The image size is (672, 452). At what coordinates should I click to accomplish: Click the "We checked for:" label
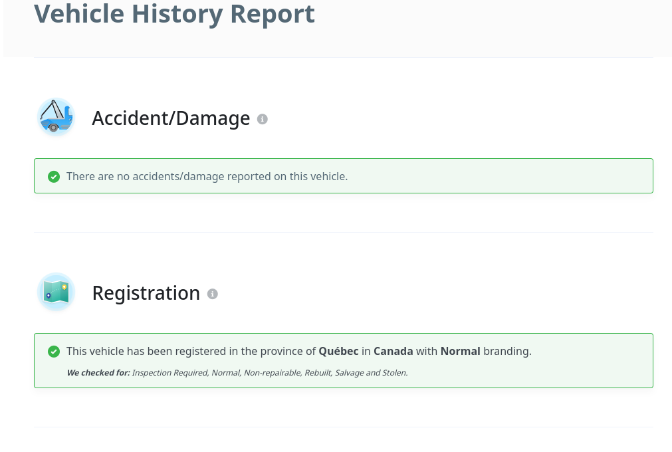point(98,373)
